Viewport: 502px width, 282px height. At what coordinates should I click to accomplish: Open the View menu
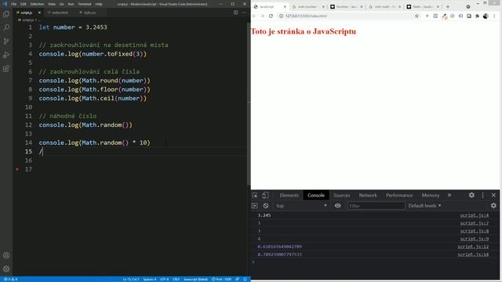pyautogui.click(x=52, y=4)
